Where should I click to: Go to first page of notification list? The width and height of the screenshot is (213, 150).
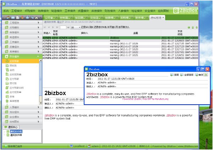click(45, 27)
